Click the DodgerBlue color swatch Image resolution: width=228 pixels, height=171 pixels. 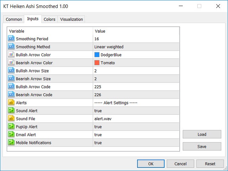[x=97, y=55]
